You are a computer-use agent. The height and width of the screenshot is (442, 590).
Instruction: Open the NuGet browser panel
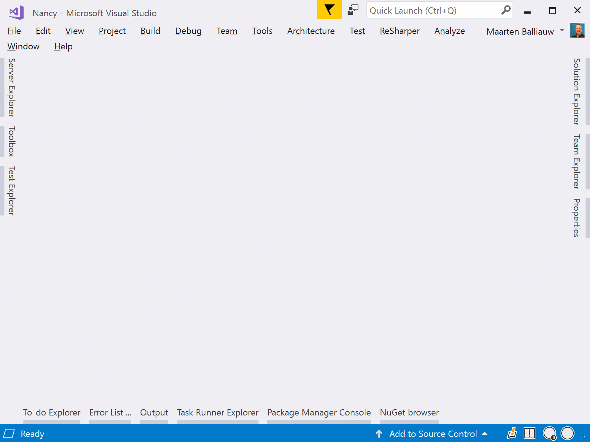click(x=409, y=413)
